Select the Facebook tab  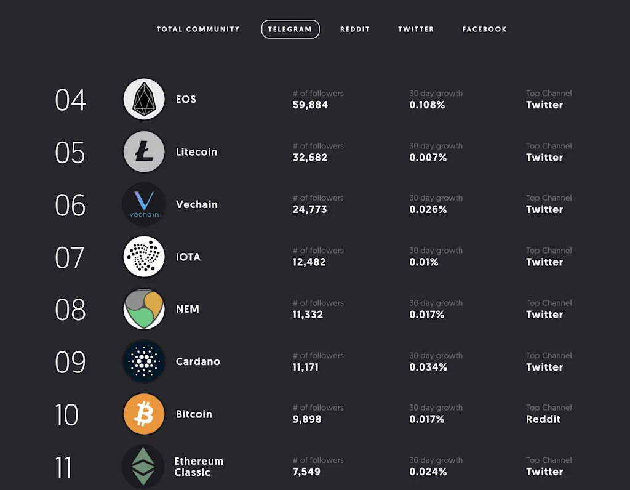(484, 29)
